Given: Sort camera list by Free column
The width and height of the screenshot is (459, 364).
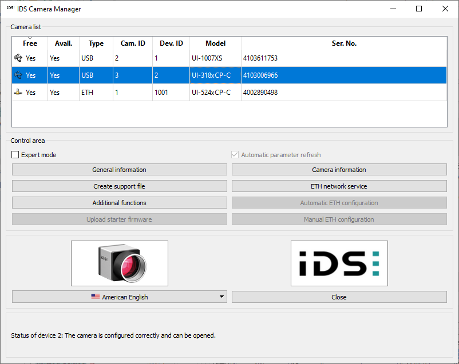Looking at the screenshot, I should click(30, 43).
